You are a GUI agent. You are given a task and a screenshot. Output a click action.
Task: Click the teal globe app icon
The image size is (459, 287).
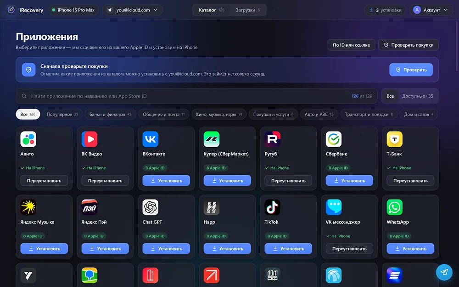[x=334, y=276]
